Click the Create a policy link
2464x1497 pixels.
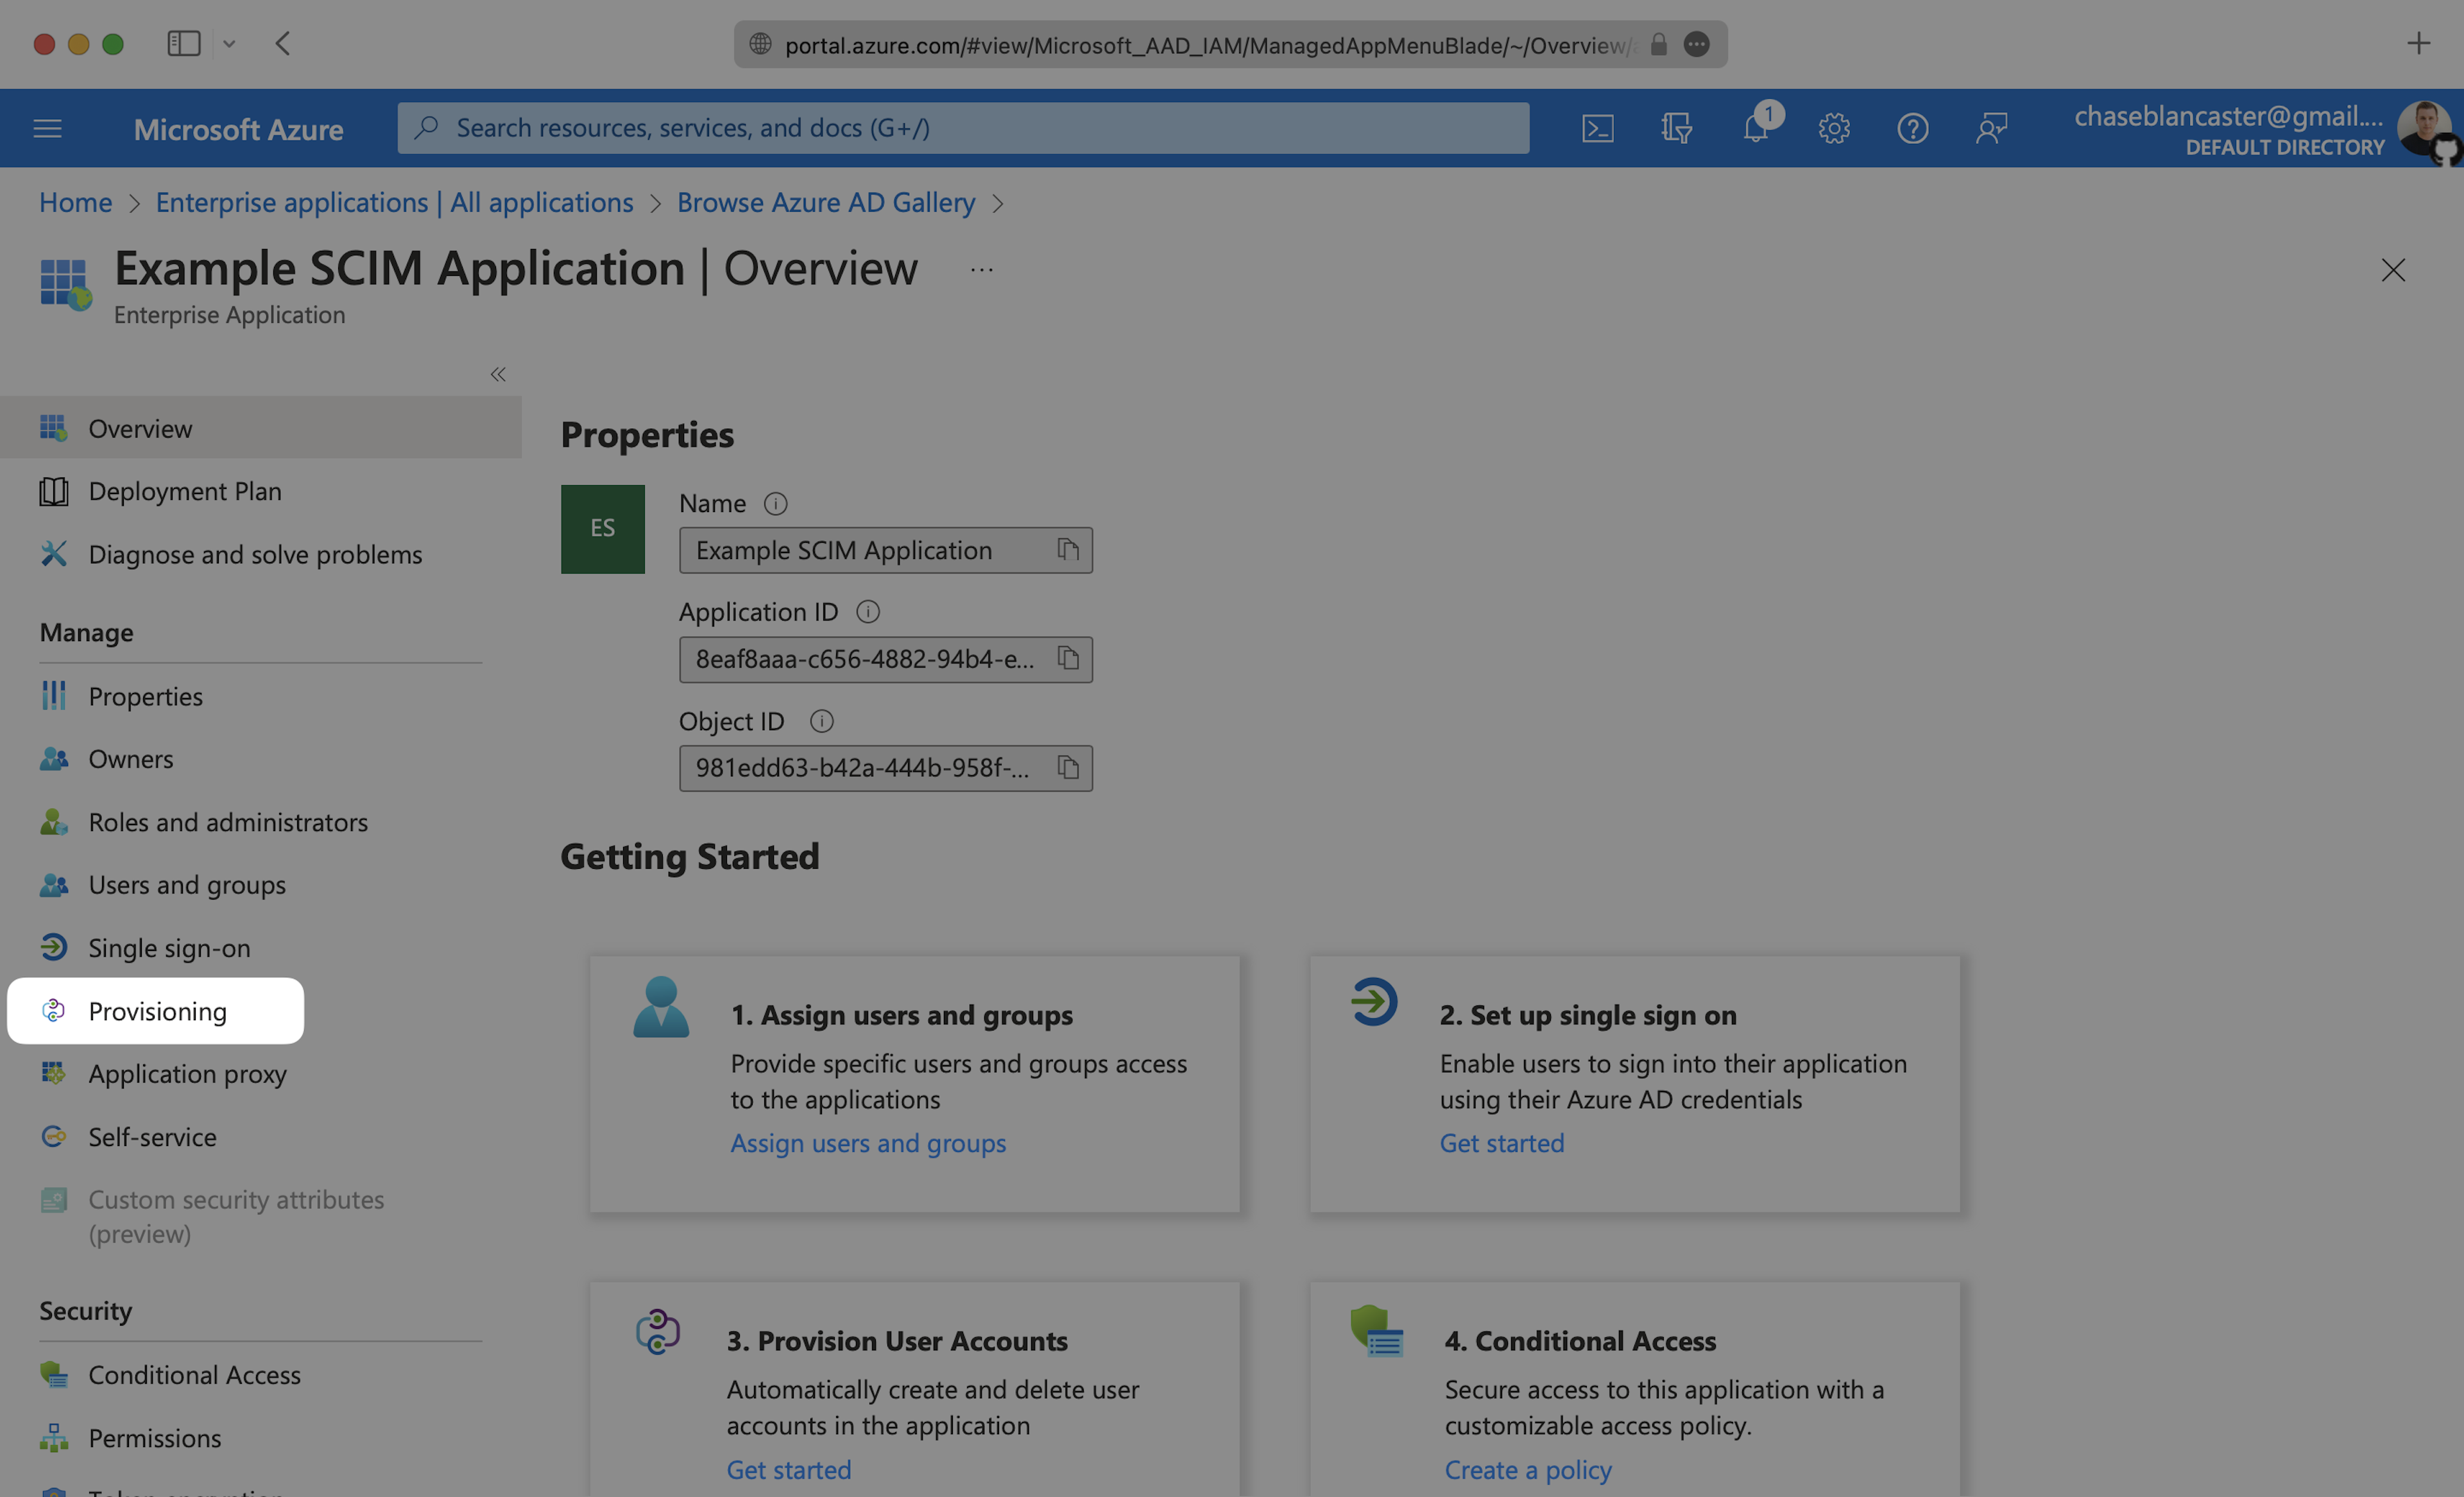[1527, 1469]
